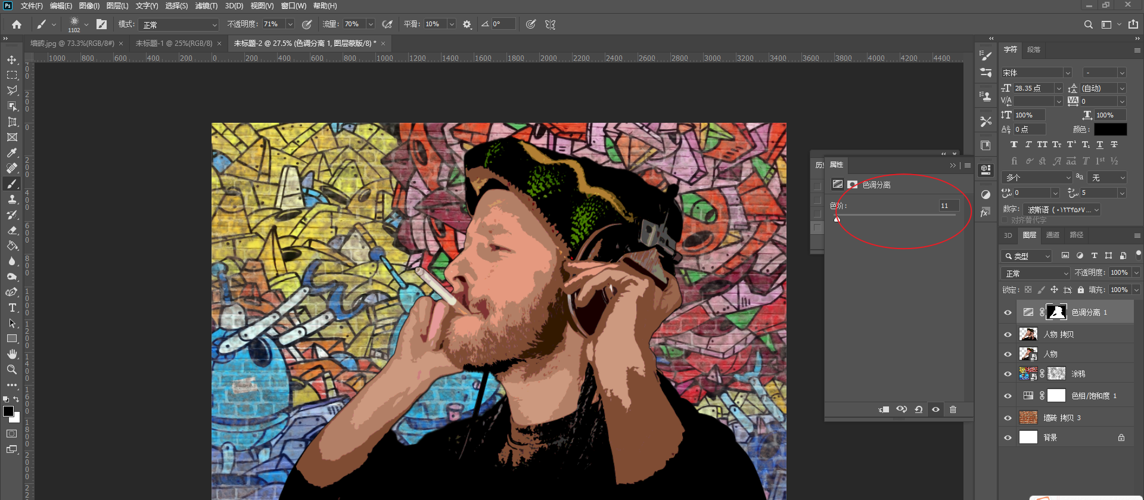Open brush settings panel icon in options bar
Screen dimensions: 1144x500
tap(102, 24)
